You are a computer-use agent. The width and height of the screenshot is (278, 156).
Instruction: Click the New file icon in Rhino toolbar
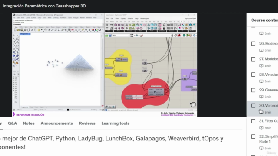(x=15, y=30)
